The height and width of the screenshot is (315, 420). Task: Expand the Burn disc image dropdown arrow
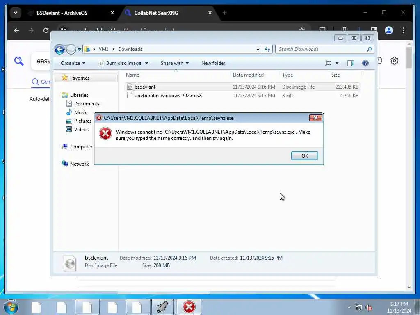pos(146,63)
